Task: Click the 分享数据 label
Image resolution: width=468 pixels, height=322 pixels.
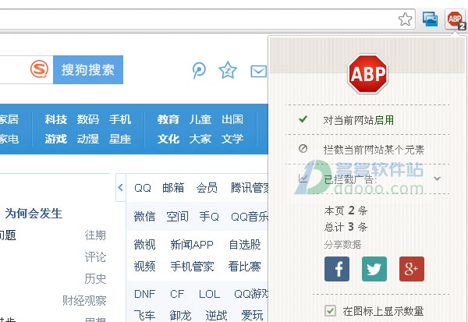Action: pyautogui.click(x=342, y=244)
